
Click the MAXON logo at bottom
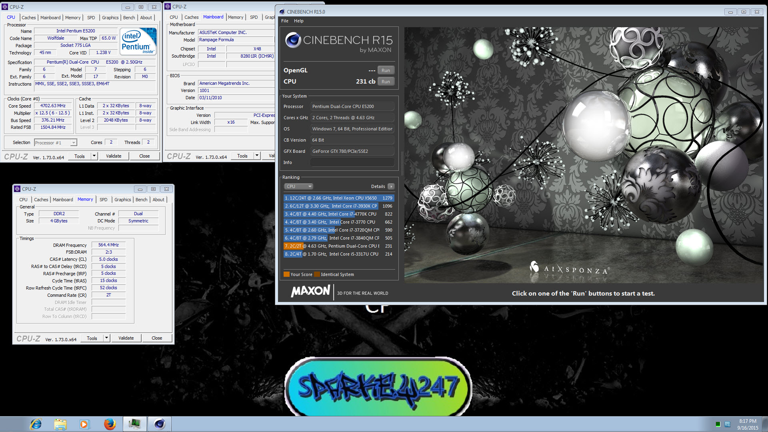(311, 291)
